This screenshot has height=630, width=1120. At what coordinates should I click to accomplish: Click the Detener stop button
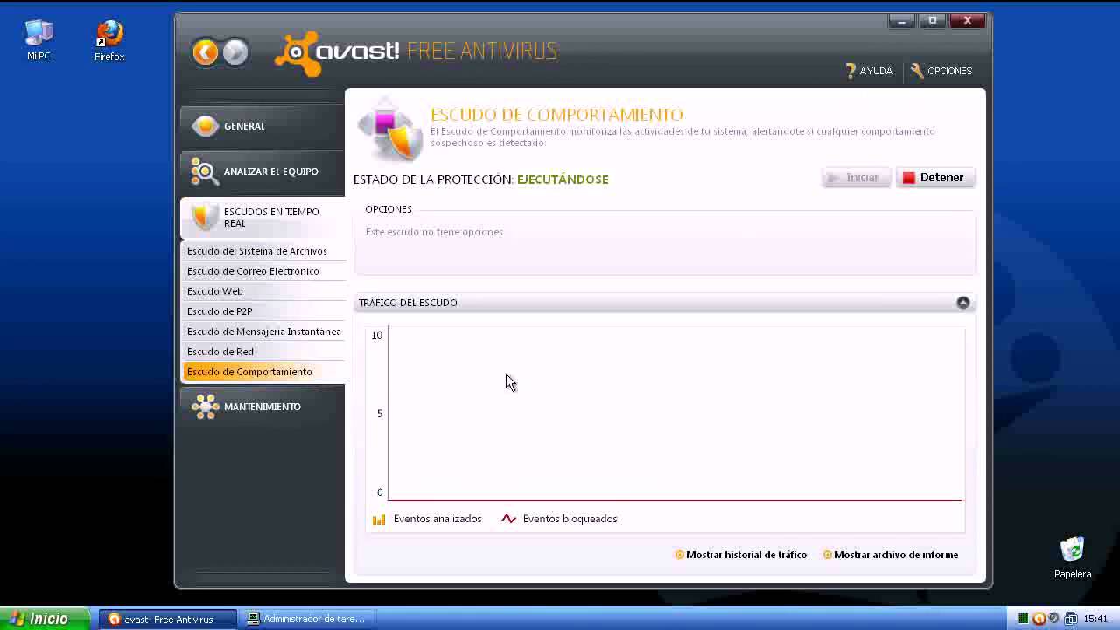(935, 178)
